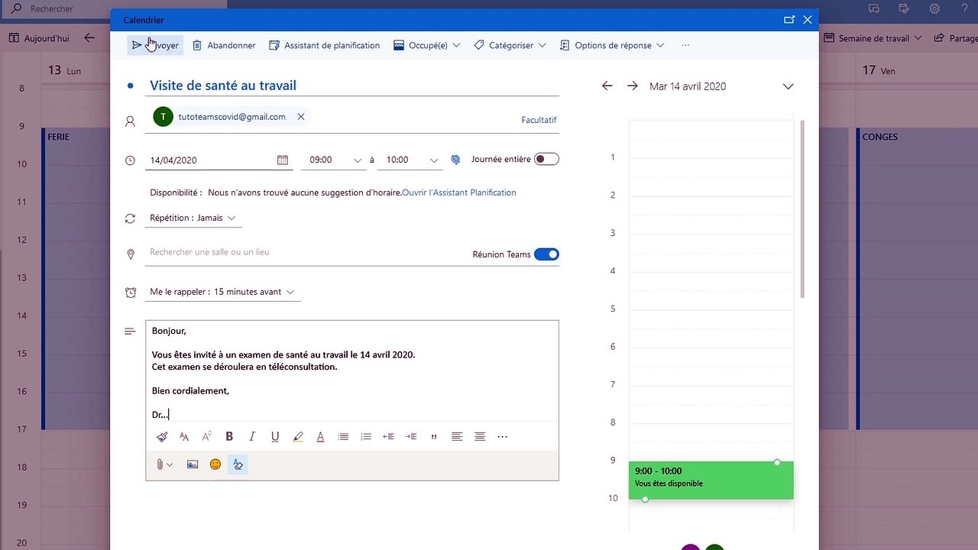Screen dimensions: 978x550
Task: Decrease the paragraph indent
Action: [x=388, y=437]
